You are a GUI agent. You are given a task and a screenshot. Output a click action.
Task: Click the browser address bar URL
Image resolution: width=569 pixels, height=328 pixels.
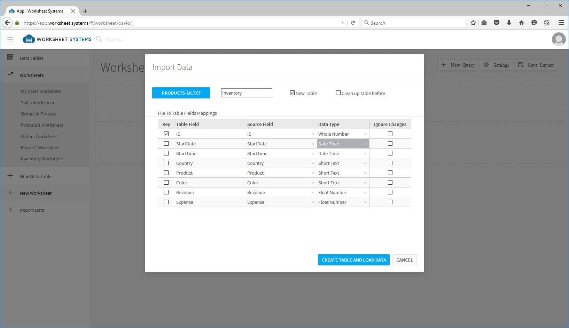[x=79, y=23]
